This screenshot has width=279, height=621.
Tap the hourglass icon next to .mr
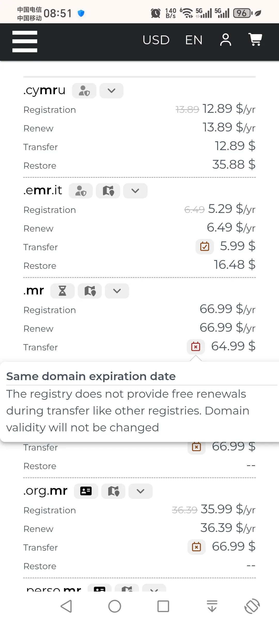point(63,291)
